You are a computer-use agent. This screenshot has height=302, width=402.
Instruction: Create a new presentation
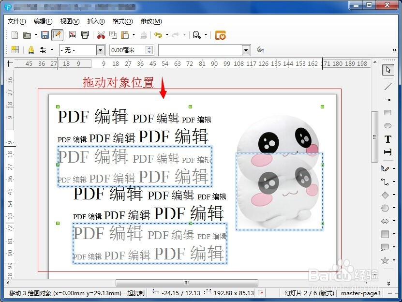15,34
